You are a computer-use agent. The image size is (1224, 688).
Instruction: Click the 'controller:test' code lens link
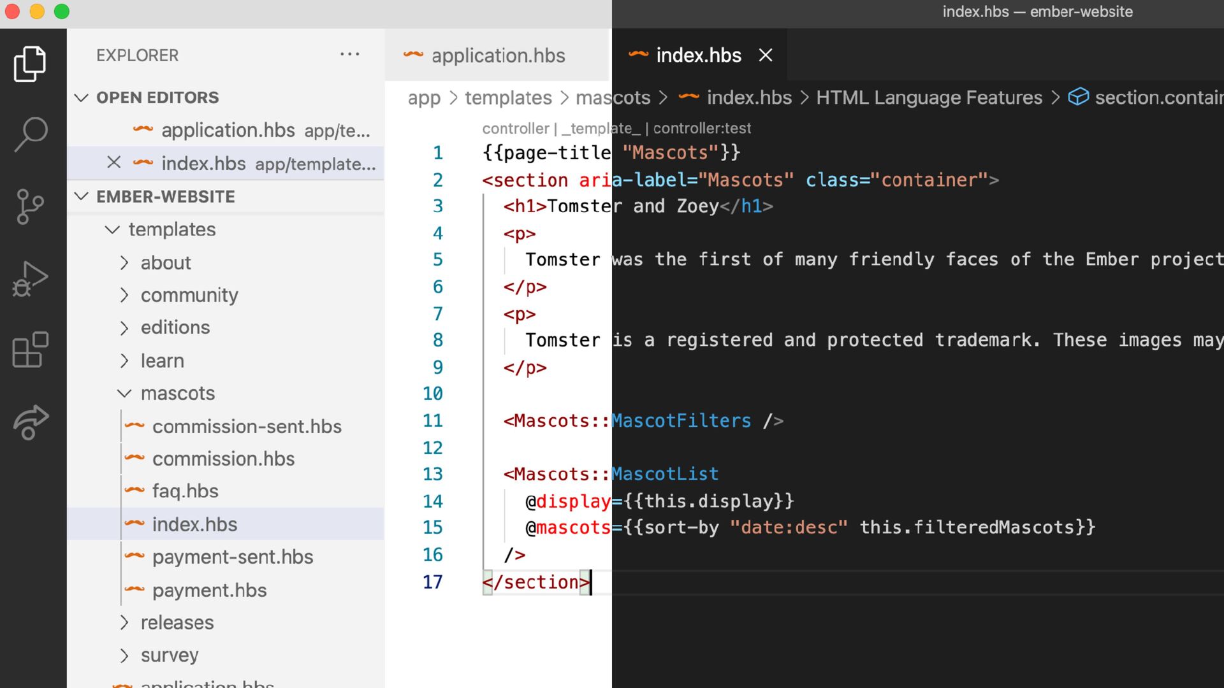point(702,129)
